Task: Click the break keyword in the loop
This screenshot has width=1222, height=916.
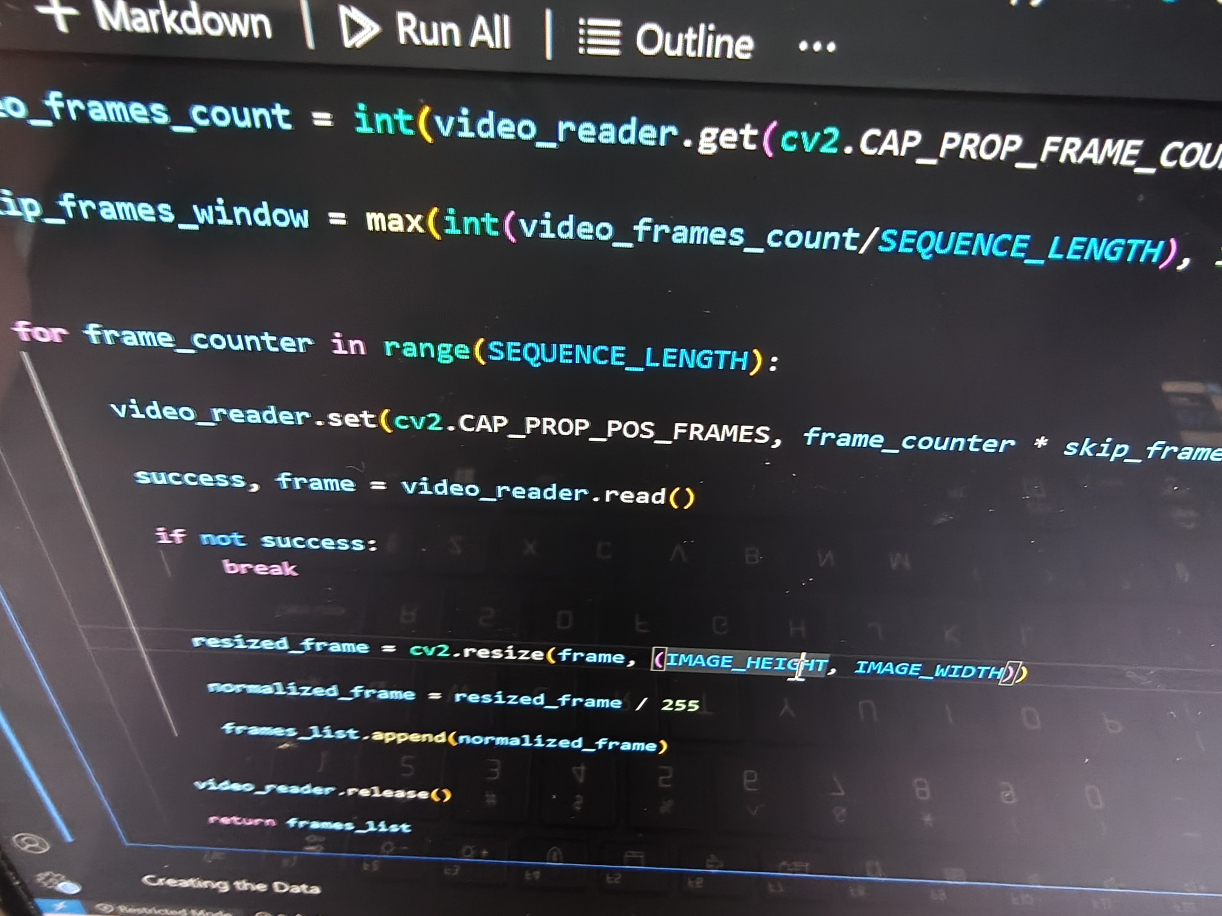Action: click(x=260, y=568)
